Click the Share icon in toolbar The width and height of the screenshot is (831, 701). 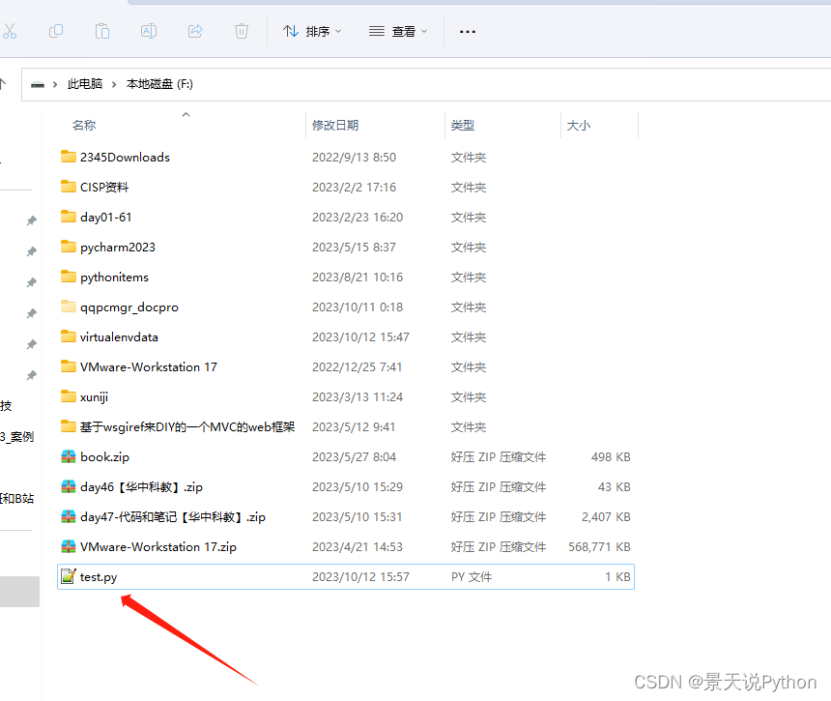(195, 31)
